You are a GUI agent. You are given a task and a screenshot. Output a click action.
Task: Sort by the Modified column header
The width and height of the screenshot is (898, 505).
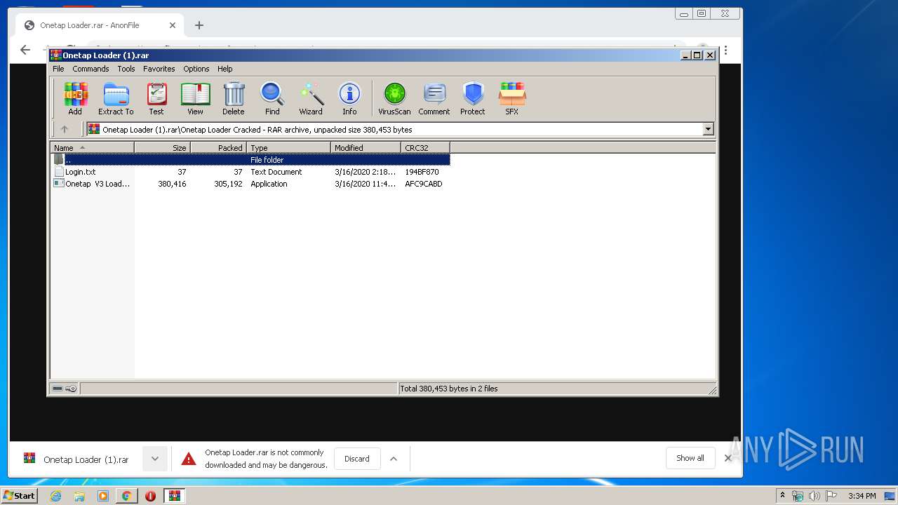(366, 147)
